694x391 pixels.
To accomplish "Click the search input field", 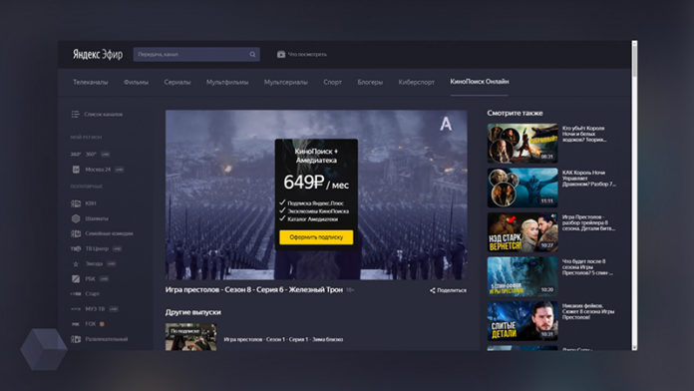I will tap(196, 55).
